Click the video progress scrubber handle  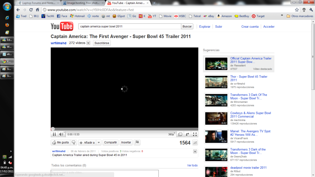coord(53,129)
